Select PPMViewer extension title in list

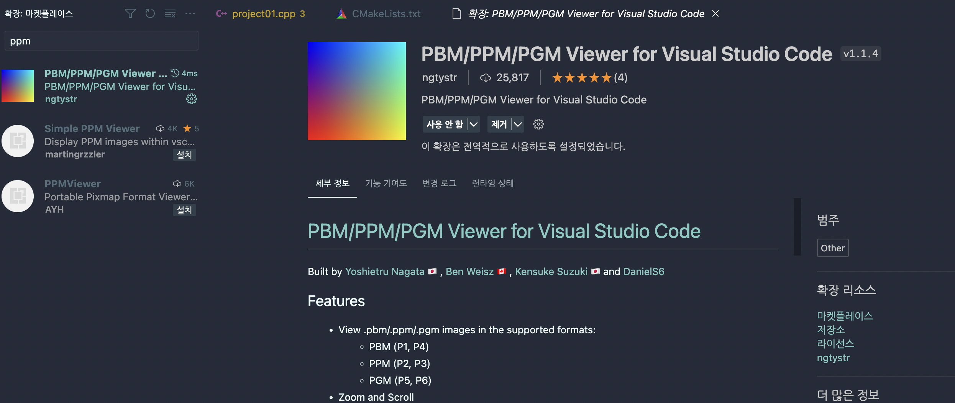pos(73,184)
